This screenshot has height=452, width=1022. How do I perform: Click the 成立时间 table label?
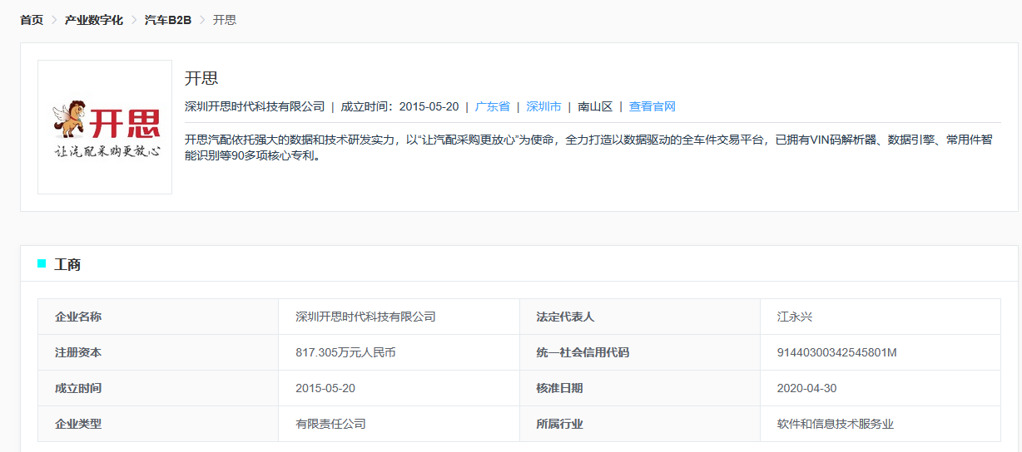click(x=78, y=388)
